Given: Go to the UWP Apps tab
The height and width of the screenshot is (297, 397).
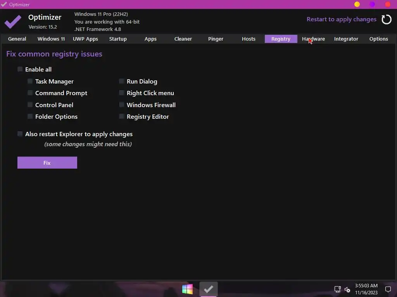Looking at the screenshot, I should [85, 39].
